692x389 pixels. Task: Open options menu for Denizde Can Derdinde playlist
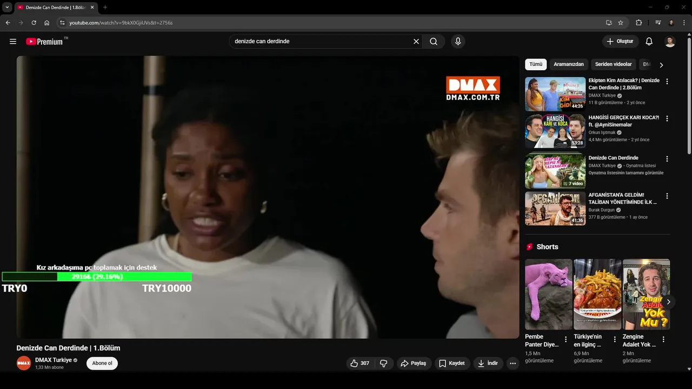click(667, 159)
